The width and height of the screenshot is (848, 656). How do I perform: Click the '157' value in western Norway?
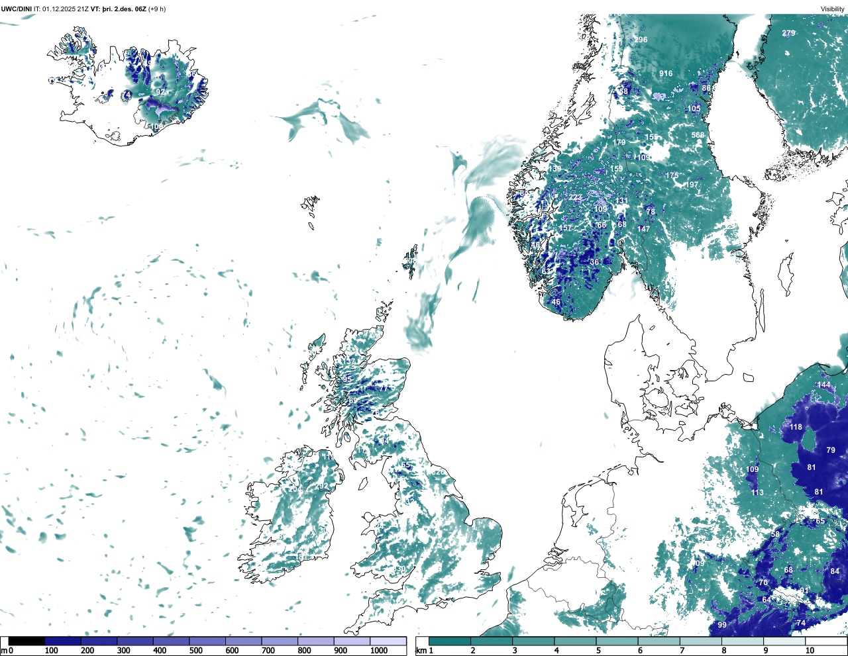point(564,228)
